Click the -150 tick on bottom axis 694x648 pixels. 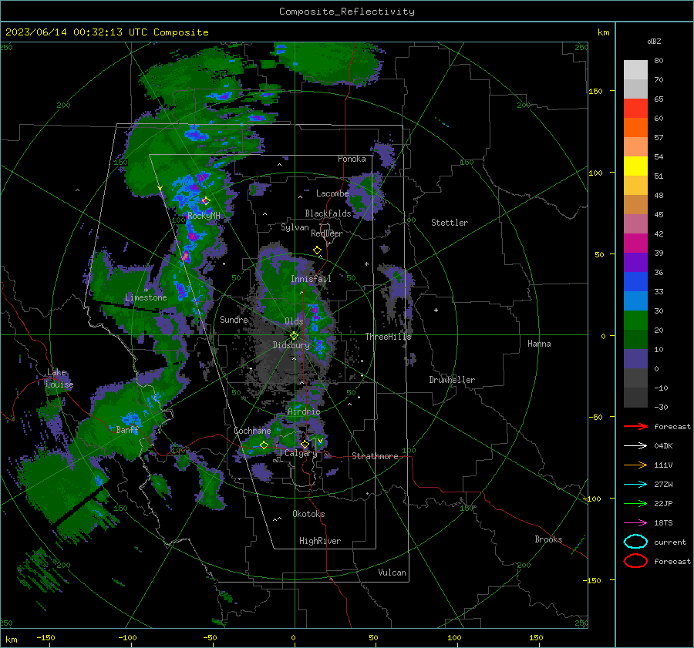coord(45,637)
